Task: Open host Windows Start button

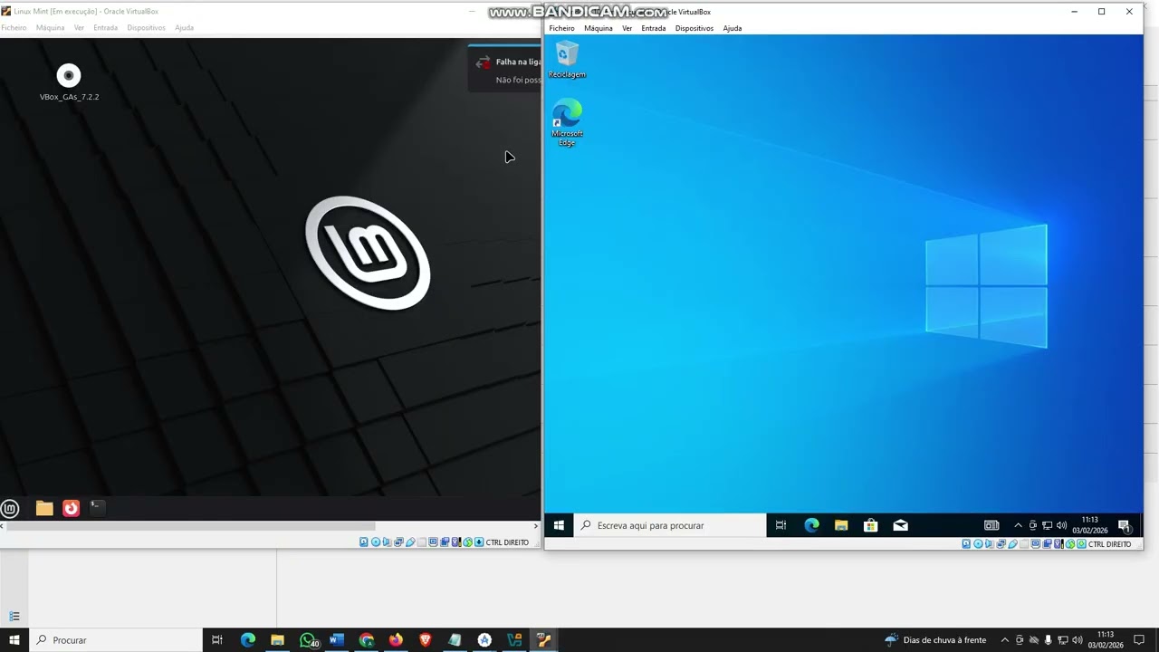Action: tap(14, 640)
